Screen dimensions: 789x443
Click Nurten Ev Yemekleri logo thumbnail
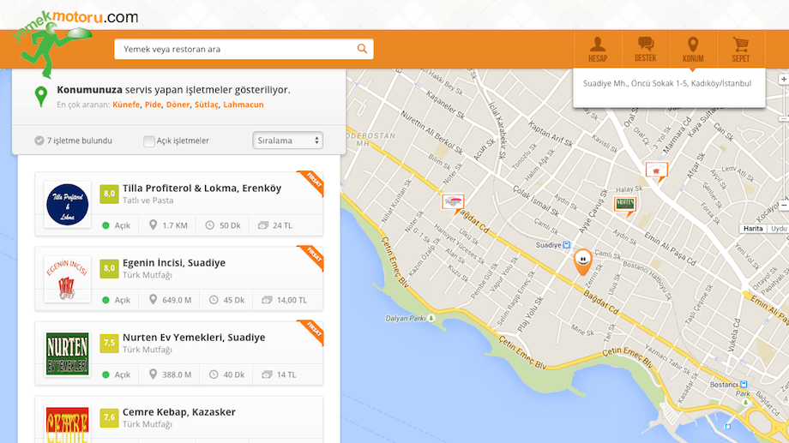(x=68, y=354)
